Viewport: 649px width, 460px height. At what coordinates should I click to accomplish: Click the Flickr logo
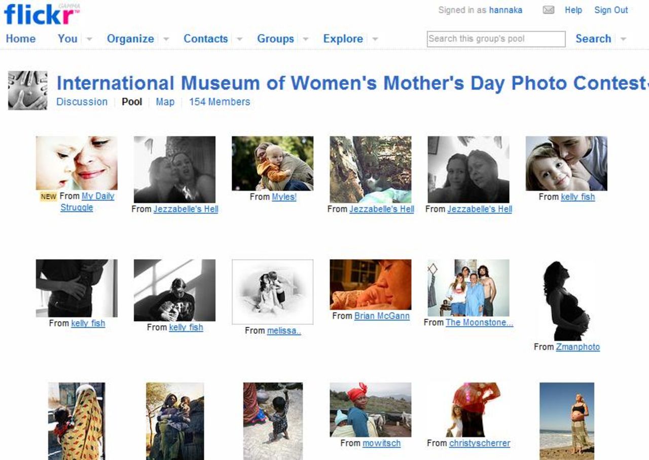(x=42, y=14)
